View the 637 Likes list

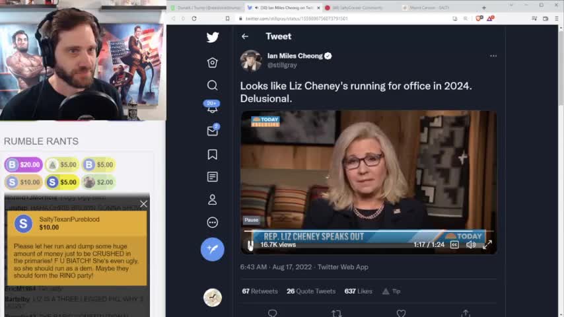(358, 291)
